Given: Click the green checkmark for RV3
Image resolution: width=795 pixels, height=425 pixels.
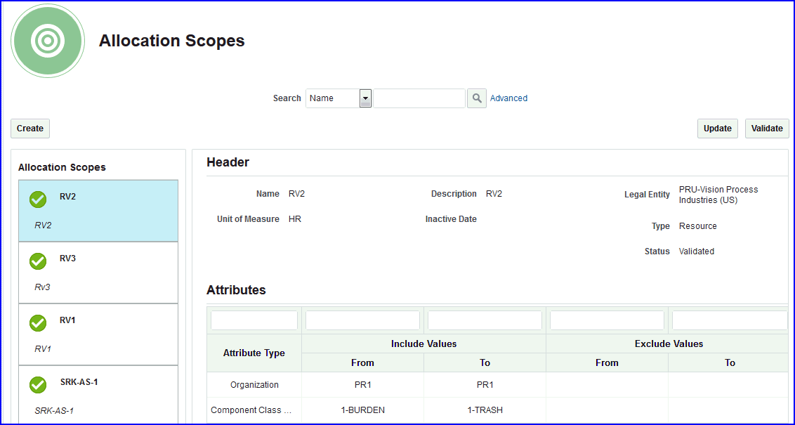Looking at the screenshot, I should (x=38, y=261).
